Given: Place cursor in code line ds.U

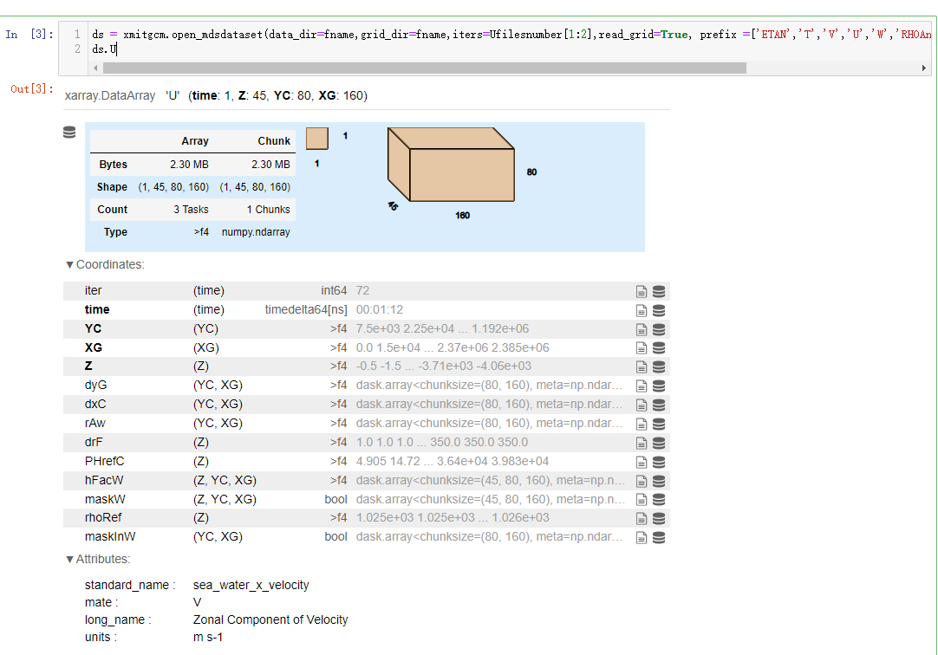Looking at the screenshot, I should point(105,49).
